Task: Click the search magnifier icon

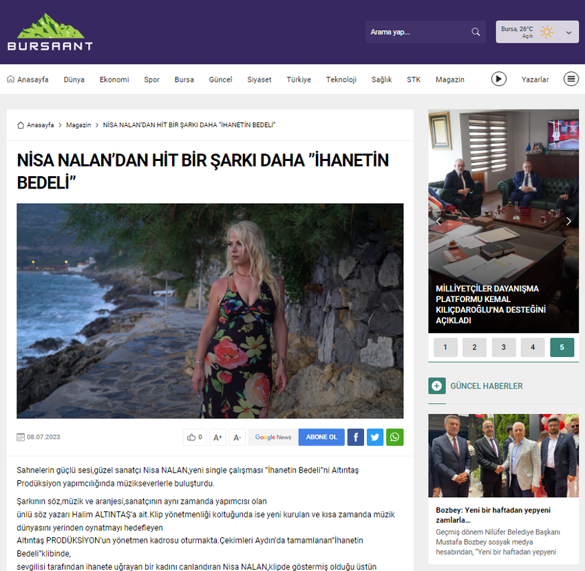Action: click(x=476, y=32)
